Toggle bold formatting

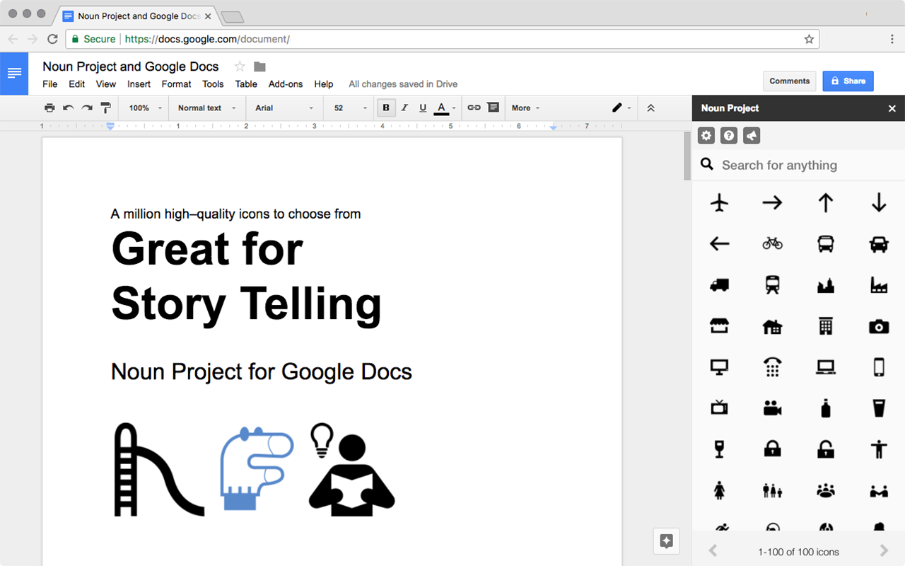(x=386, y=108)
